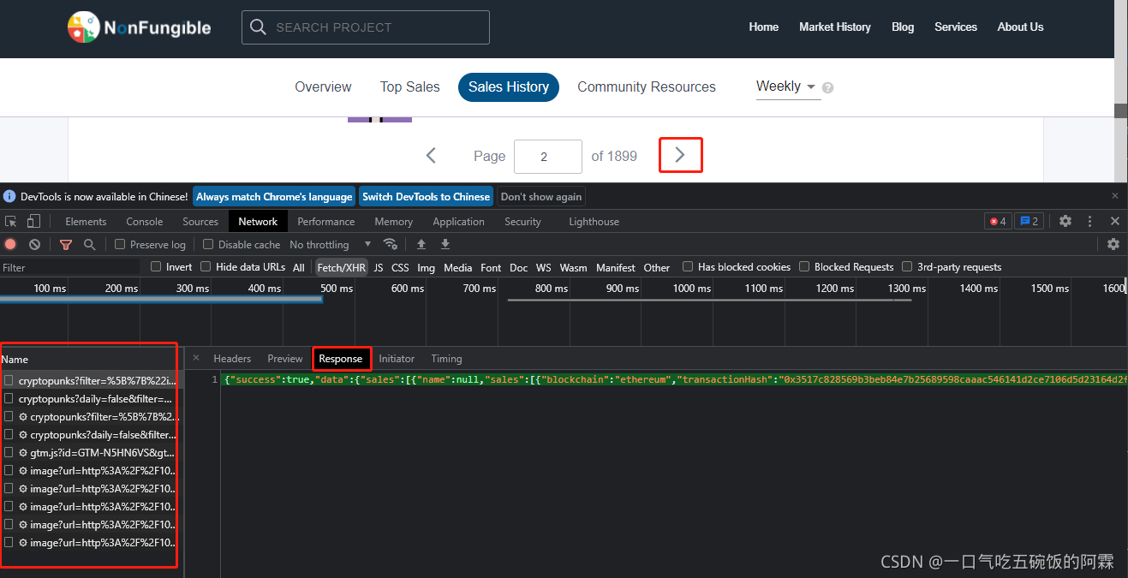The height and width of the screenshot is (578, 1128).
Task: Open the Blog page
Action: click(x=903, y=27)
